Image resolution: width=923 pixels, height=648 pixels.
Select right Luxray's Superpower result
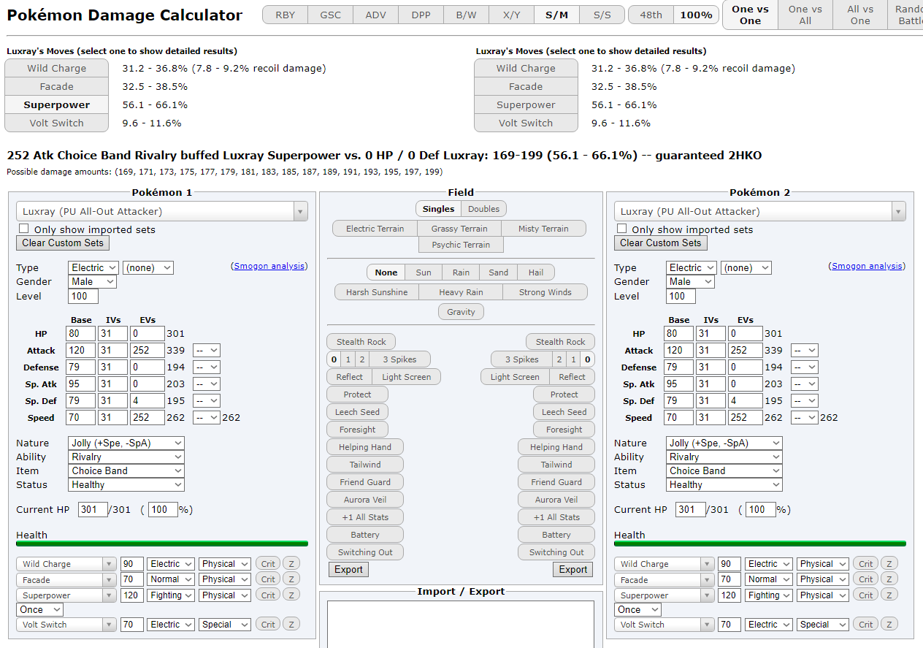pos(526,104)
